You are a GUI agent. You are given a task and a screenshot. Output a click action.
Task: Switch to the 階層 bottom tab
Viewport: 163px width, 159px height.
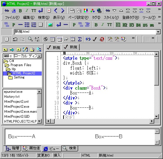click(13, 148)
